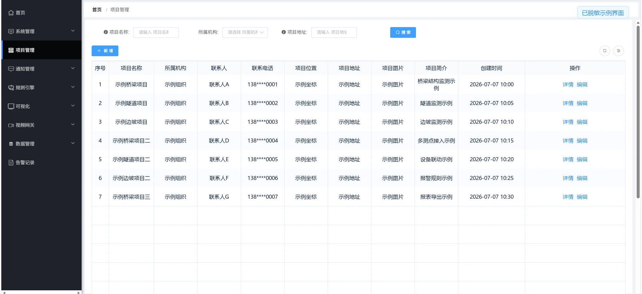642x294 pixels.
Task: Click 编辑 for 示例边坡项目二
Action: (582, 178)
